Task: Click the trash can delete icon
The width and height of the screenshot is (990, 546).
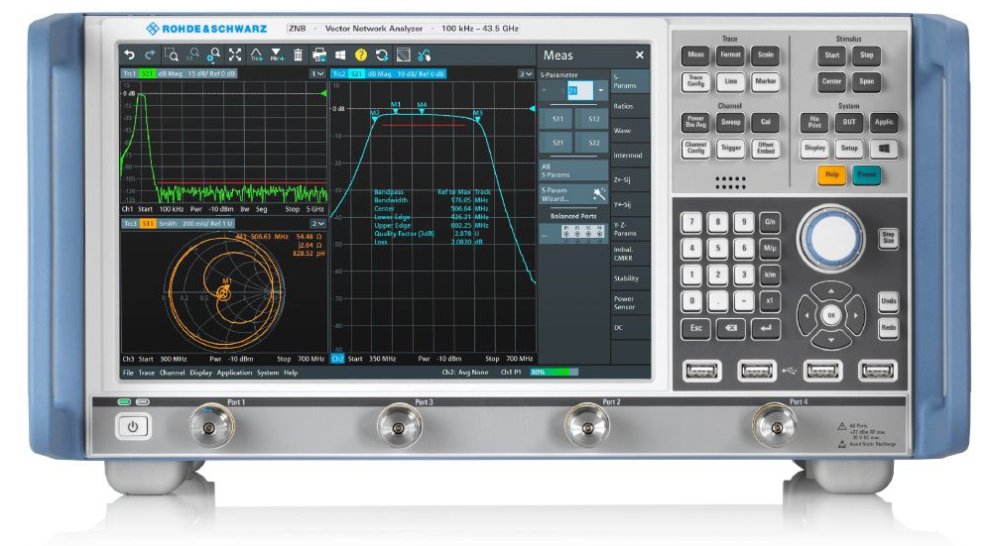Action: click(x=298, y=55)
